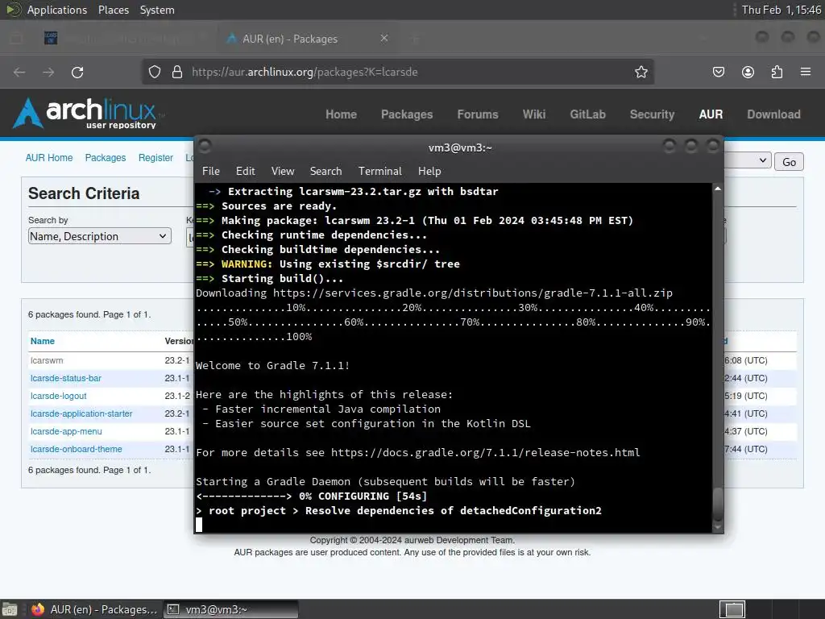
Task: Click the shield tracking protection icon
Action: [x=154, y=72]
